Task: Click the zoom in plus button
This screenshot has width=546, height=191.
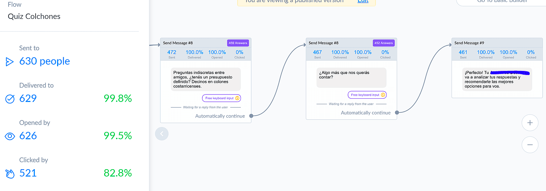Action: tap(530, 123)
